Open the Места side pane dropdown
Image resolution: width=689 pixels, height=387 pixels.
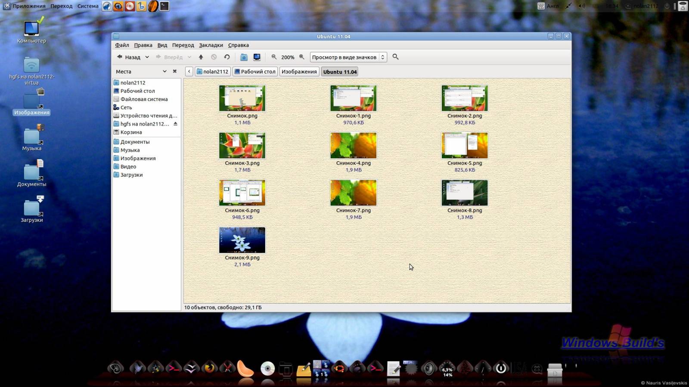pos(164,71)
